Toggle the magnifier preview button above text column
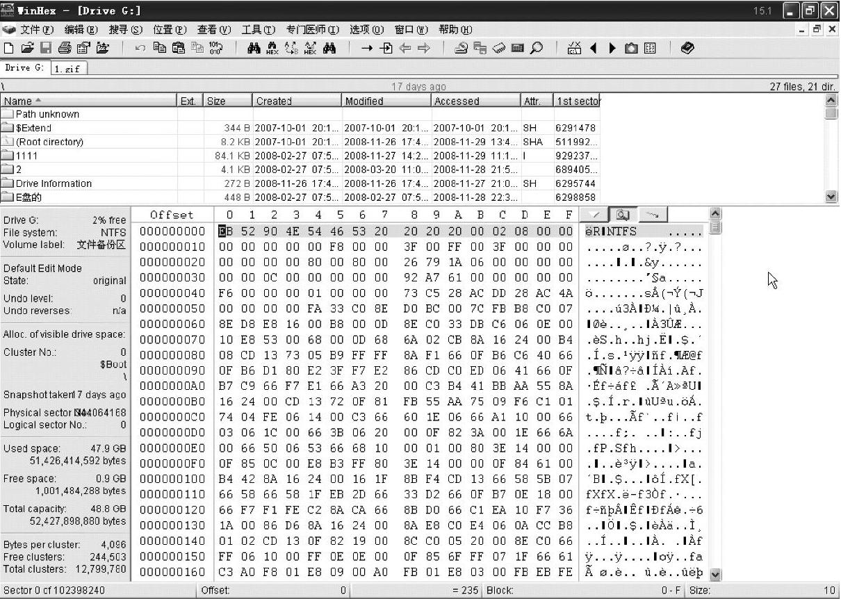 click(x=623, y=215)
